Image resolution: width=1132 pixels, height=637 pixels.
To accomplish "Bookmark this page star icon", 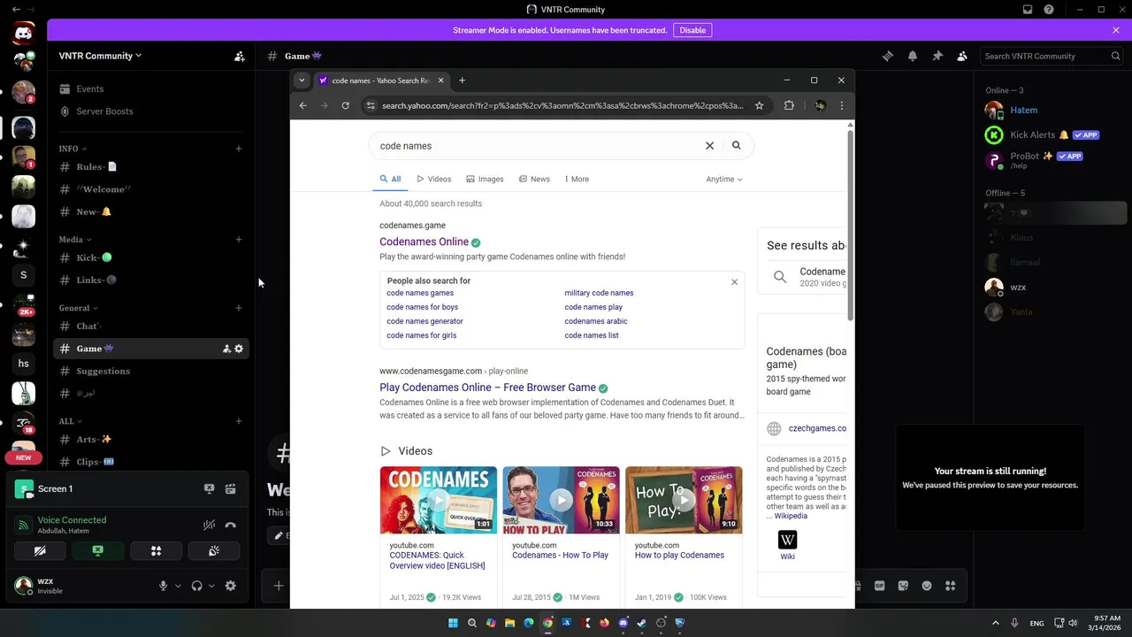I will [759, 105].
